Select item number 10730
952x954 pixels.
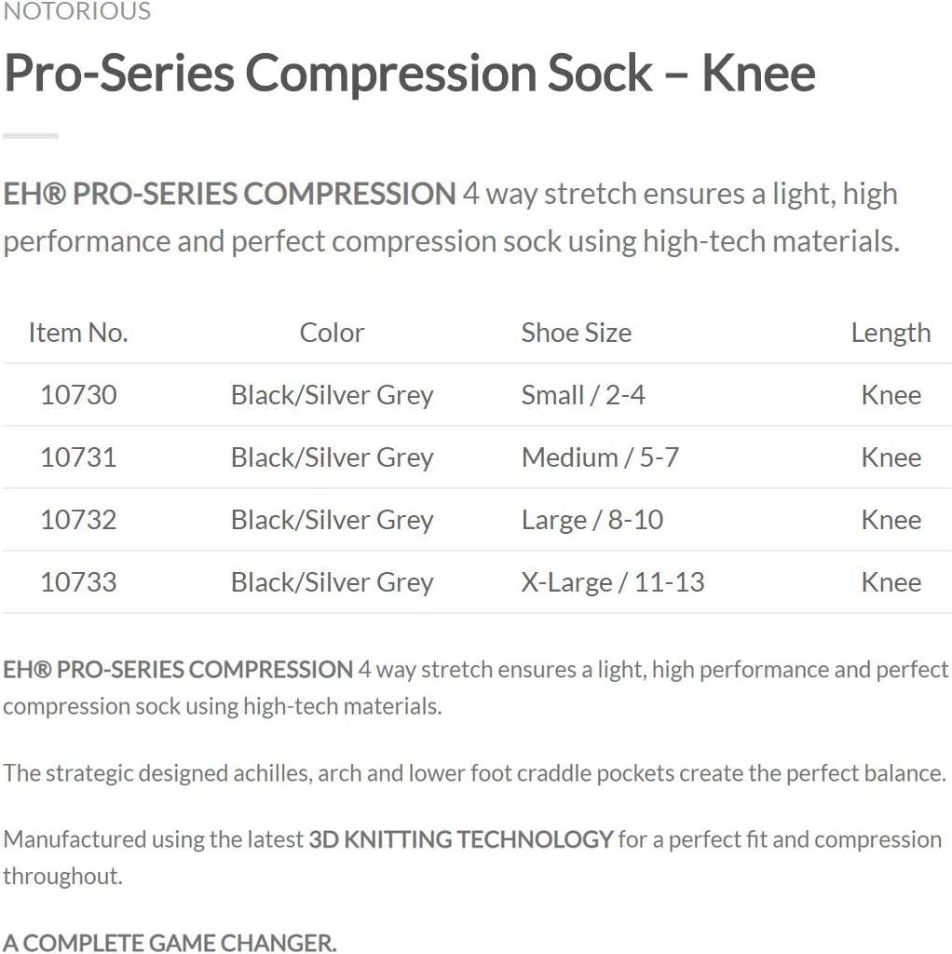(78, 395)
